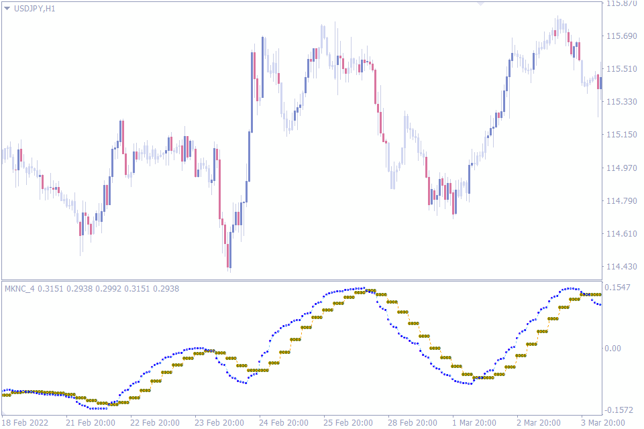Screen dimensions: 644x429
Task: Open the USDJPY,H1 symbol dropdown arrow
Action: pyautogui.click(x=7, y=9)
